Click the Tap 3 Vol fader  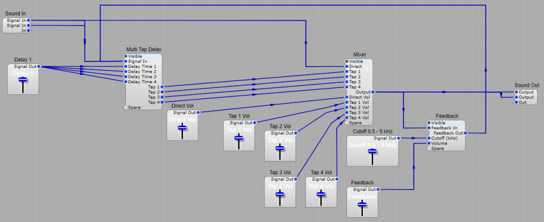280,194
